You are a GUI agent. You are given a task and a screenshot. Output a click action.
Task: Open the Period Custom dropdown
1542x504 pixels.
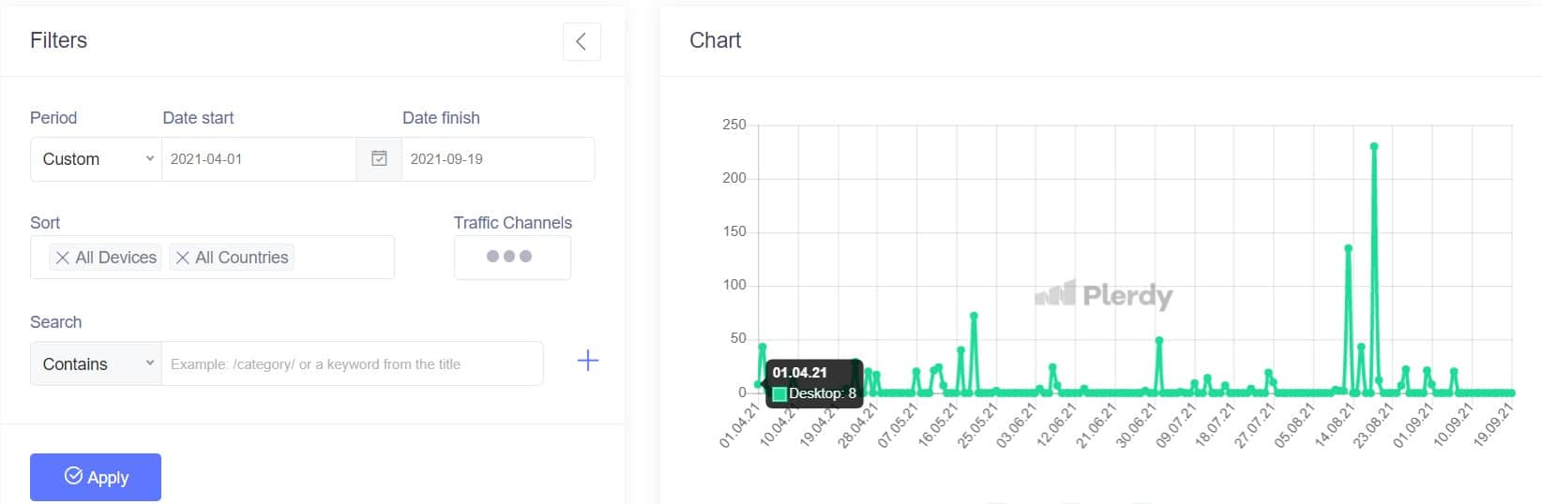96,159
